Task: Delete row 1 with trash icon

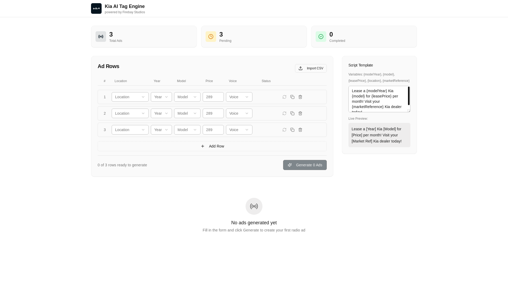Action: pyautogui.click(x=300, y=97)
